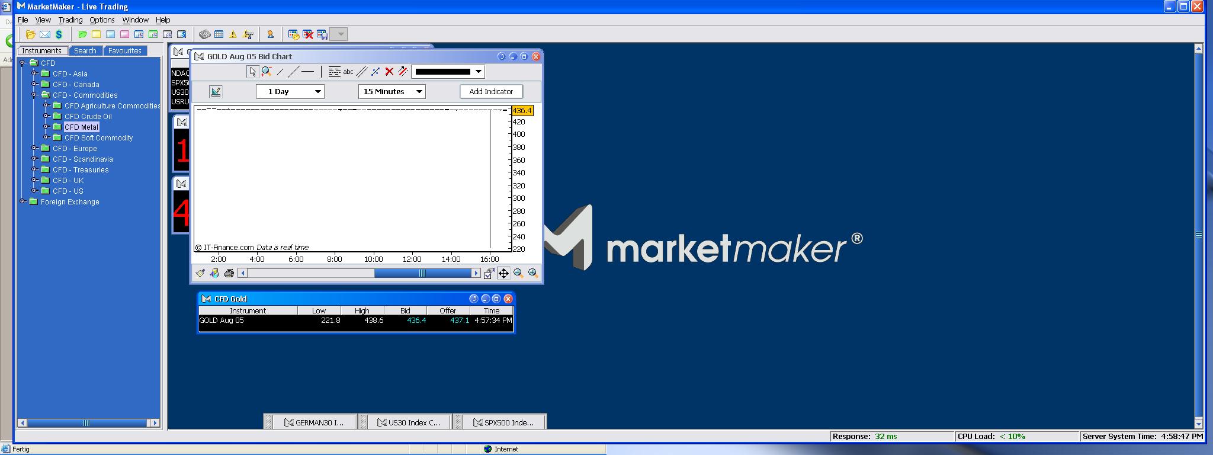Open the Trading menu
Screen dimensions: 1213x455
point(70,20)
